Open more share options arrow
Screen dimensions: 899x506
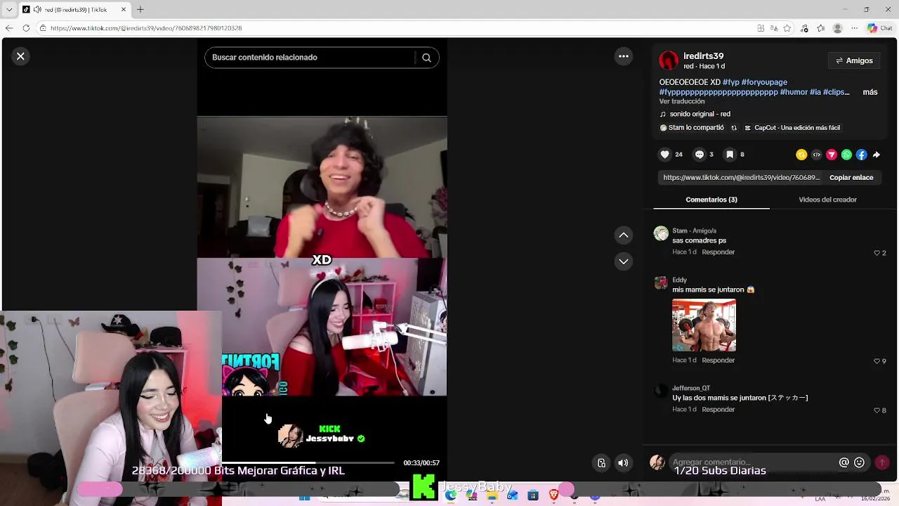[876, 155]
